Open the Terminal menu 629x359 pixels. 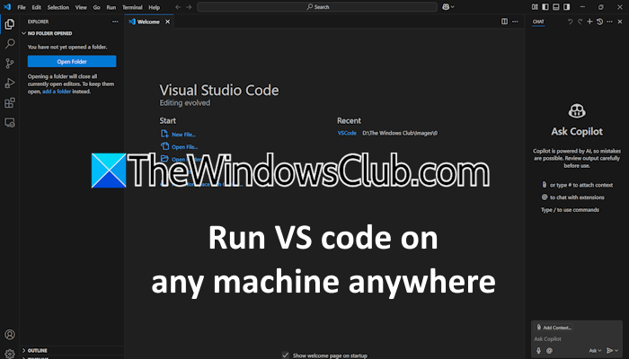coord(132,7)
